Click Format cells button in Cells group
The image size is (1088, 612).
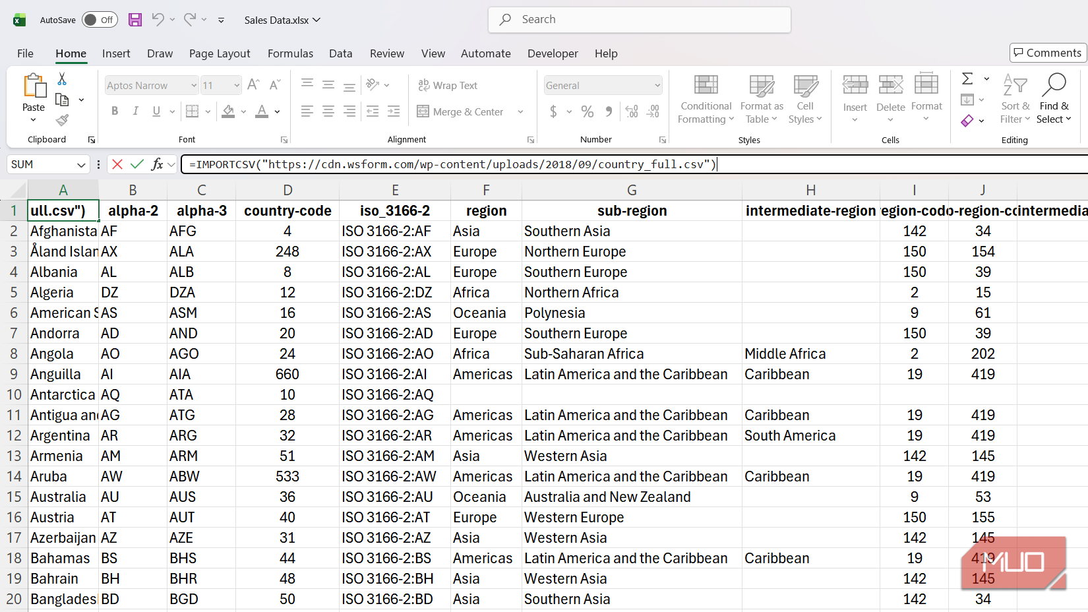tap(926, 99)
